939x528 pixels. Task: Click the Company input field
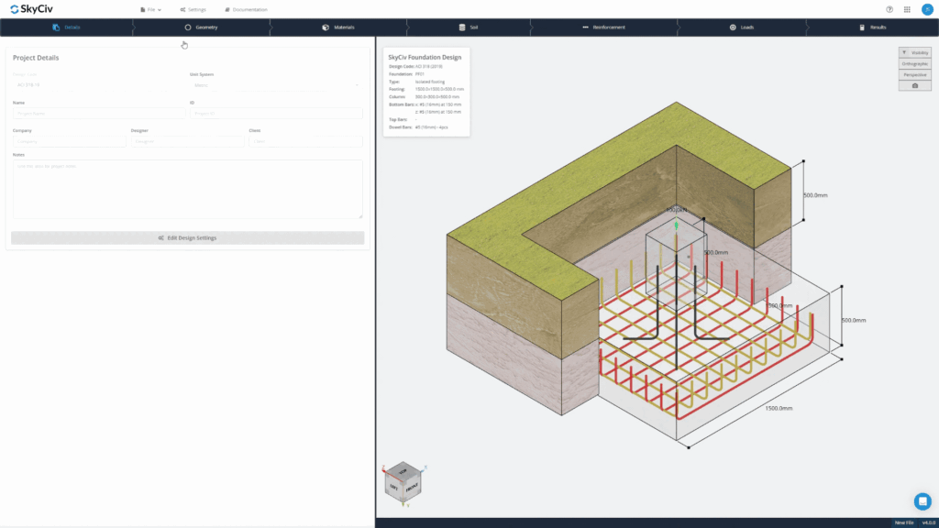pyautogui.click(x=70, y=141)
